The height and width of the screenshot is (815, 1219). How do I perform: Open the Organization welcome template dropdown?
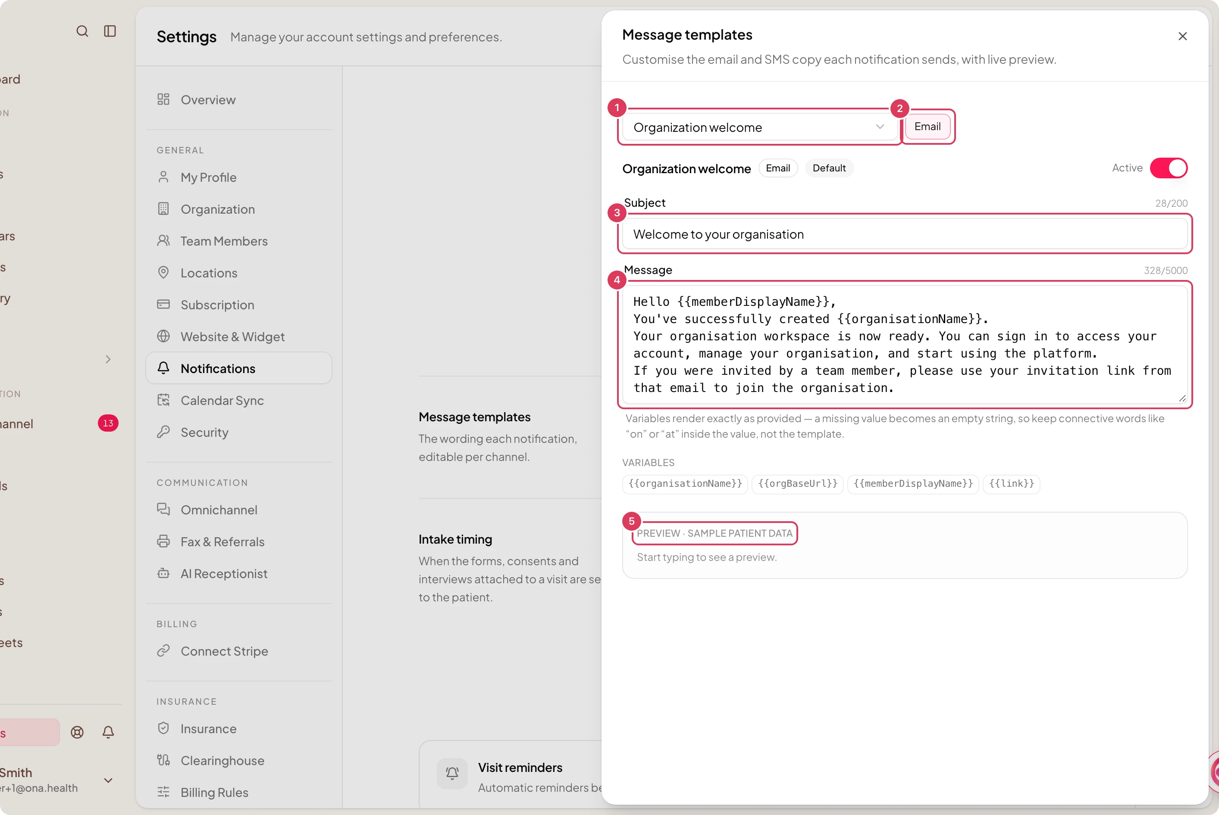(x=760, y=128)
